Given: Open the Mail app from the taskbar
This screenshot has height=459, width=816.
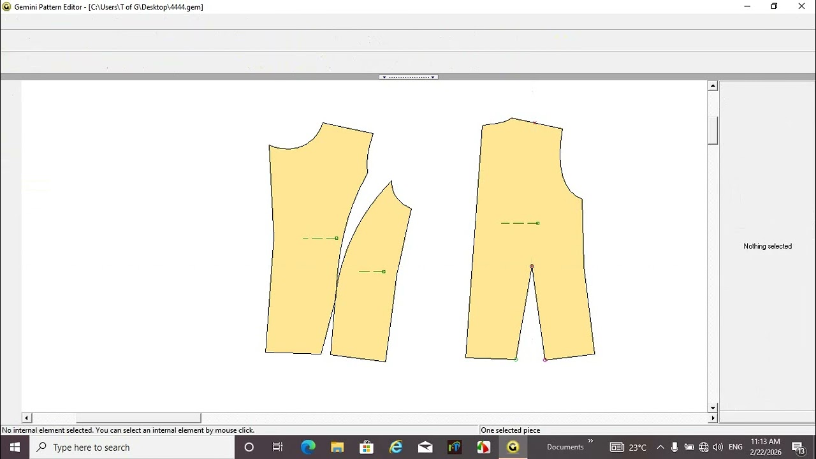Looking at the screenshot, I should tap(425, 447).
